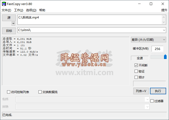Click the 全速 speed button
169x120 pixels.
(x=140, y=58)
